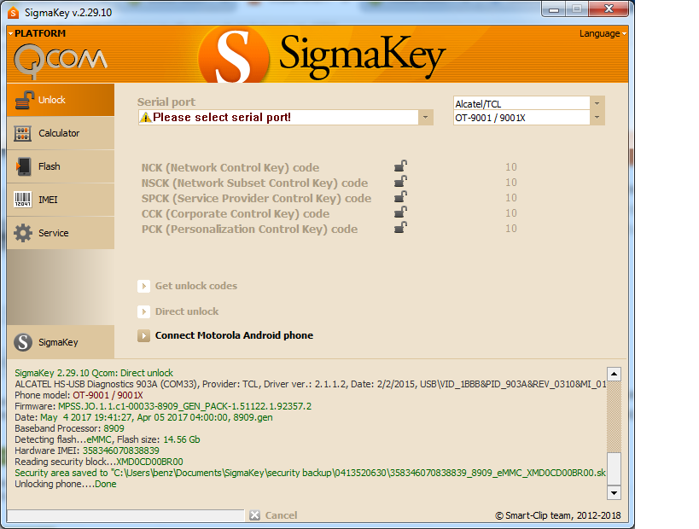Click the Security area saved to log line
The width and height of the screenshot is (699, 529).
pyautogui.click(x=311, y=473)
